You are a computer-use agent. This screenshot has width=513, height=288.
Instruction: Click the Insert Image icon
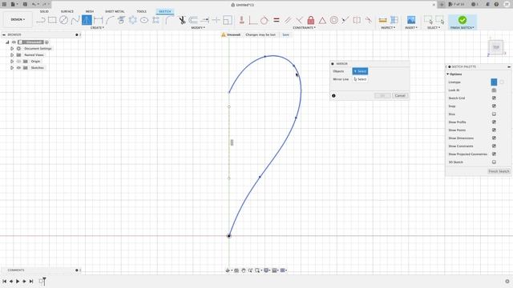click(411, 20)
